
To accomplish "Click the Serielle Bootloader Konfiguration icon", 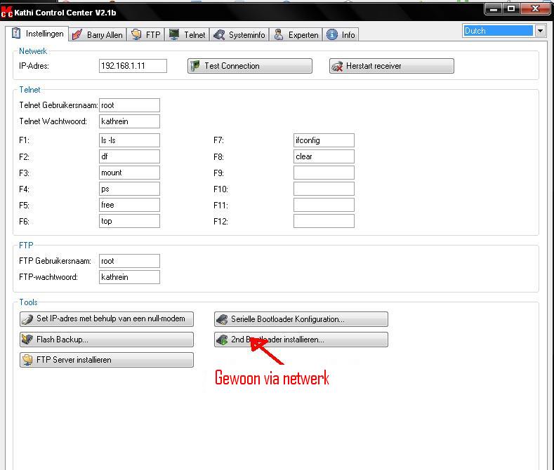I will point(222,319).
